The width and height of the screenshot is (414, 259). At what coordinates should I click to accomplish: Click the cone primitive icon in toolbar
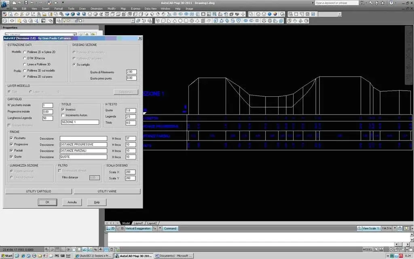[x=175, y=21]
